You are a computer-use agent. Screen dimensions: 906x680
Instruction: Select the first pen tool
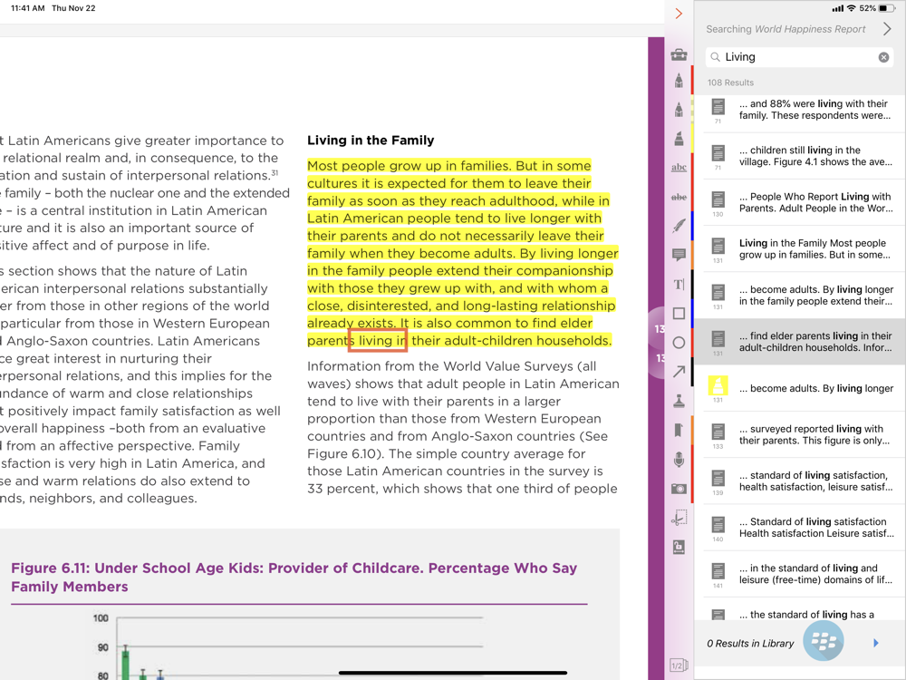[x=679, y=81]
